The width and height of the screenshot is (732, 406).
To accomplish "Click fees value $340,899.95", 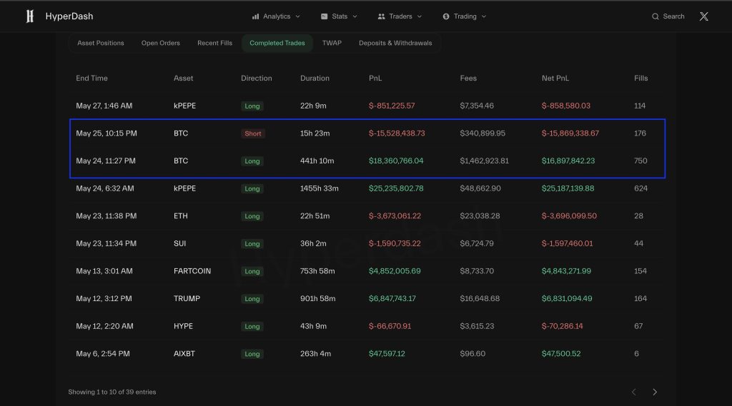I will 483,133.
